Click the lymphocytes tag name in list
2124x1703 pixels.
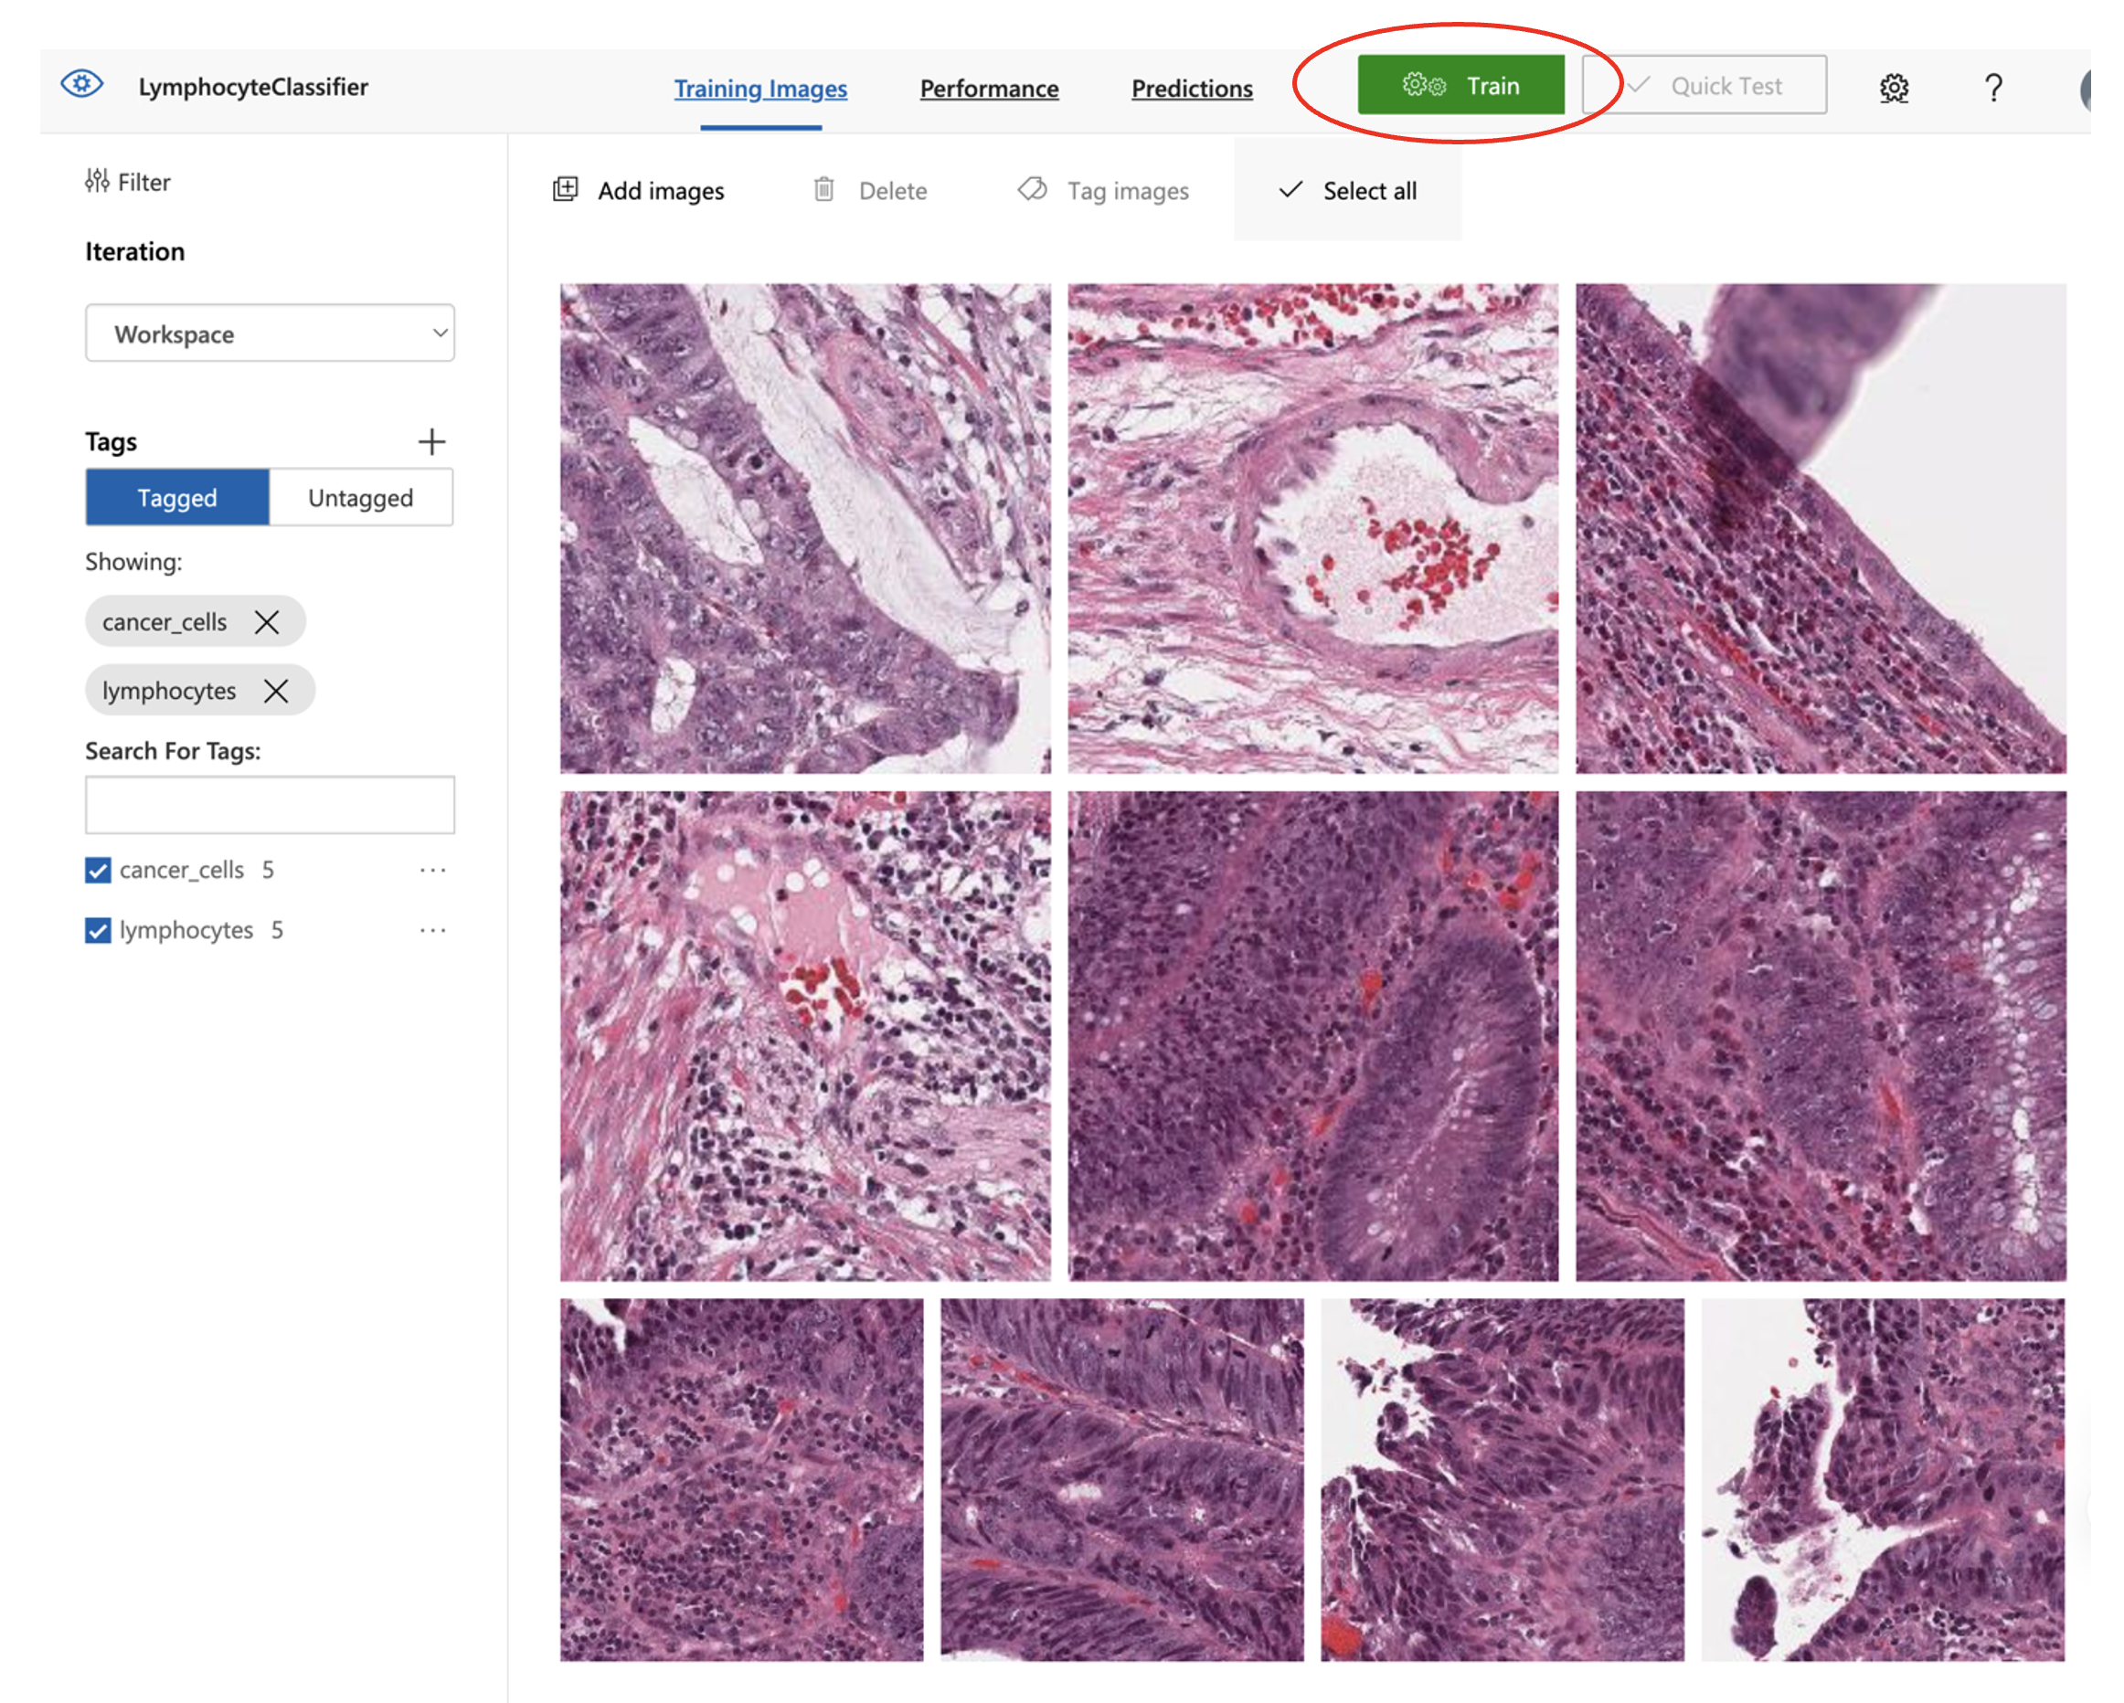[x=186, y=931]
